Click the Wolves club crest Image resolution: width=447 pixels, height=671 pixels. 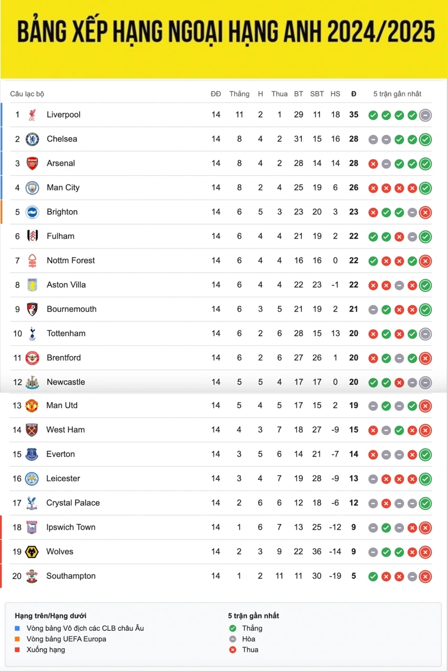pyautogui.click(x=32, y=551)
